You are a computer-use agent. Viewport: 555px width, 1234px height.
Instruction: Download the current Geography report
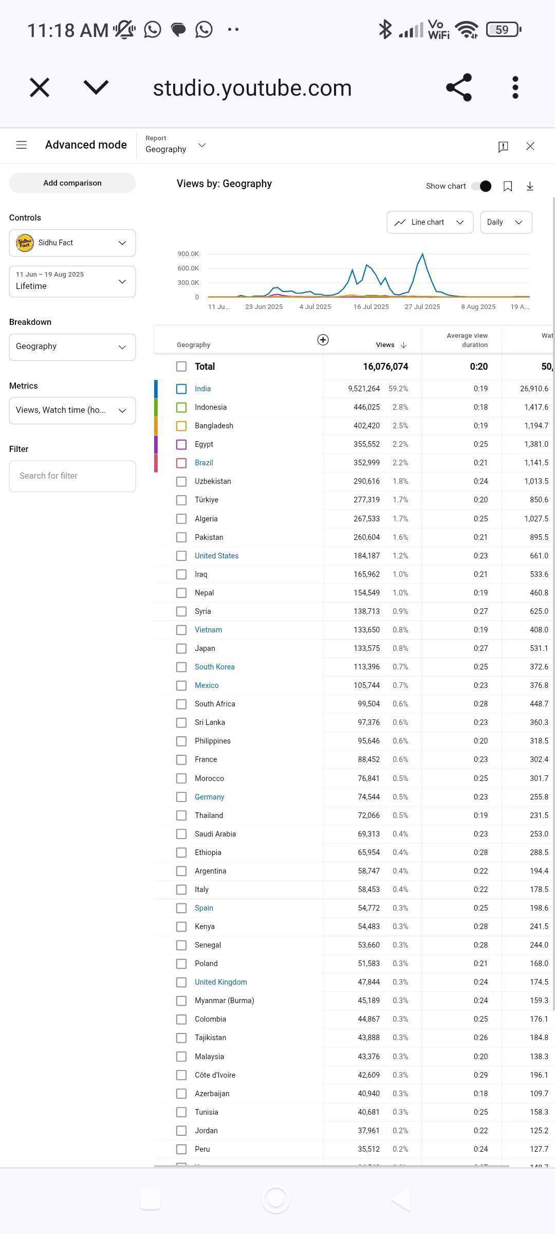coord(530,186)
